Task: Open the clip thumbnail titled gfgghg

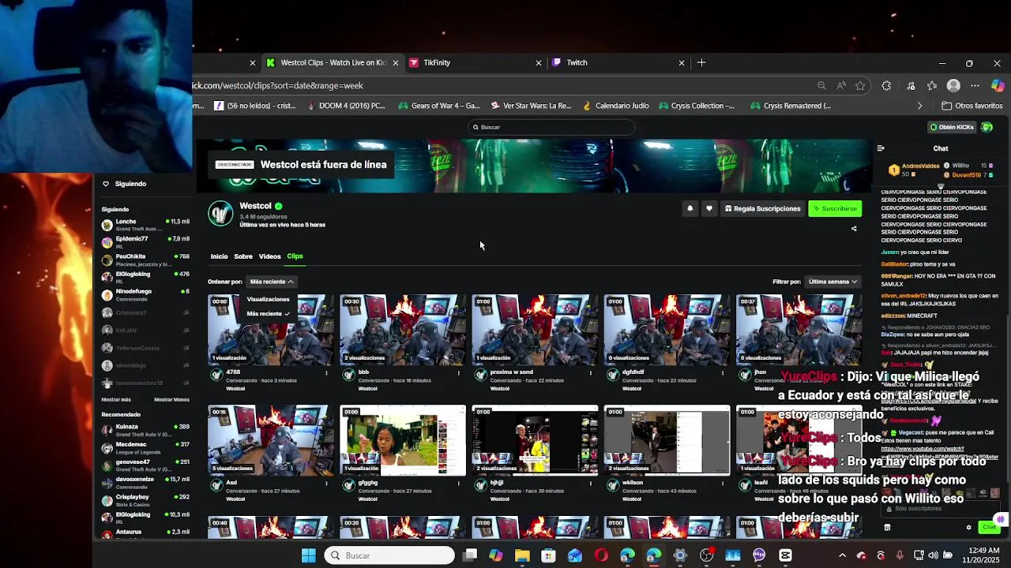Action: (403, 440)
